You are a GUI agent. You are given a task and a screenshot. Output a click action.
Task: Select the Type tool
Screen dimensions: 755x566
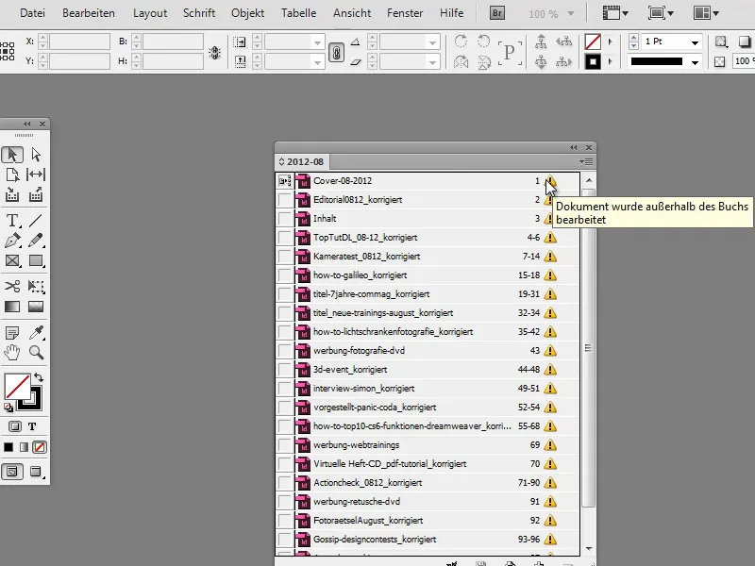click(12, 221)
